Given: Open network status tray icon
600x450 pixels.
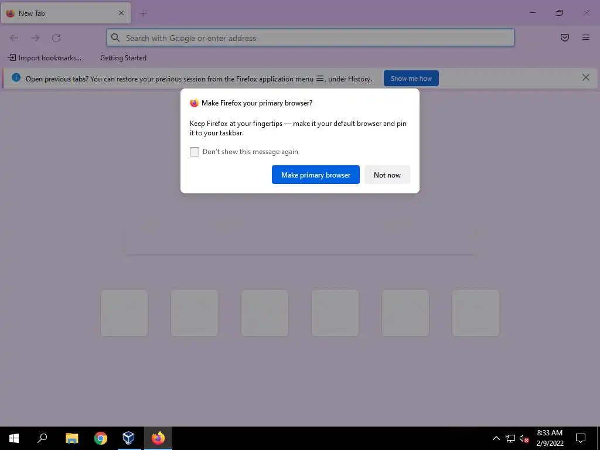Looking at the screenshot, I should 510,438.
